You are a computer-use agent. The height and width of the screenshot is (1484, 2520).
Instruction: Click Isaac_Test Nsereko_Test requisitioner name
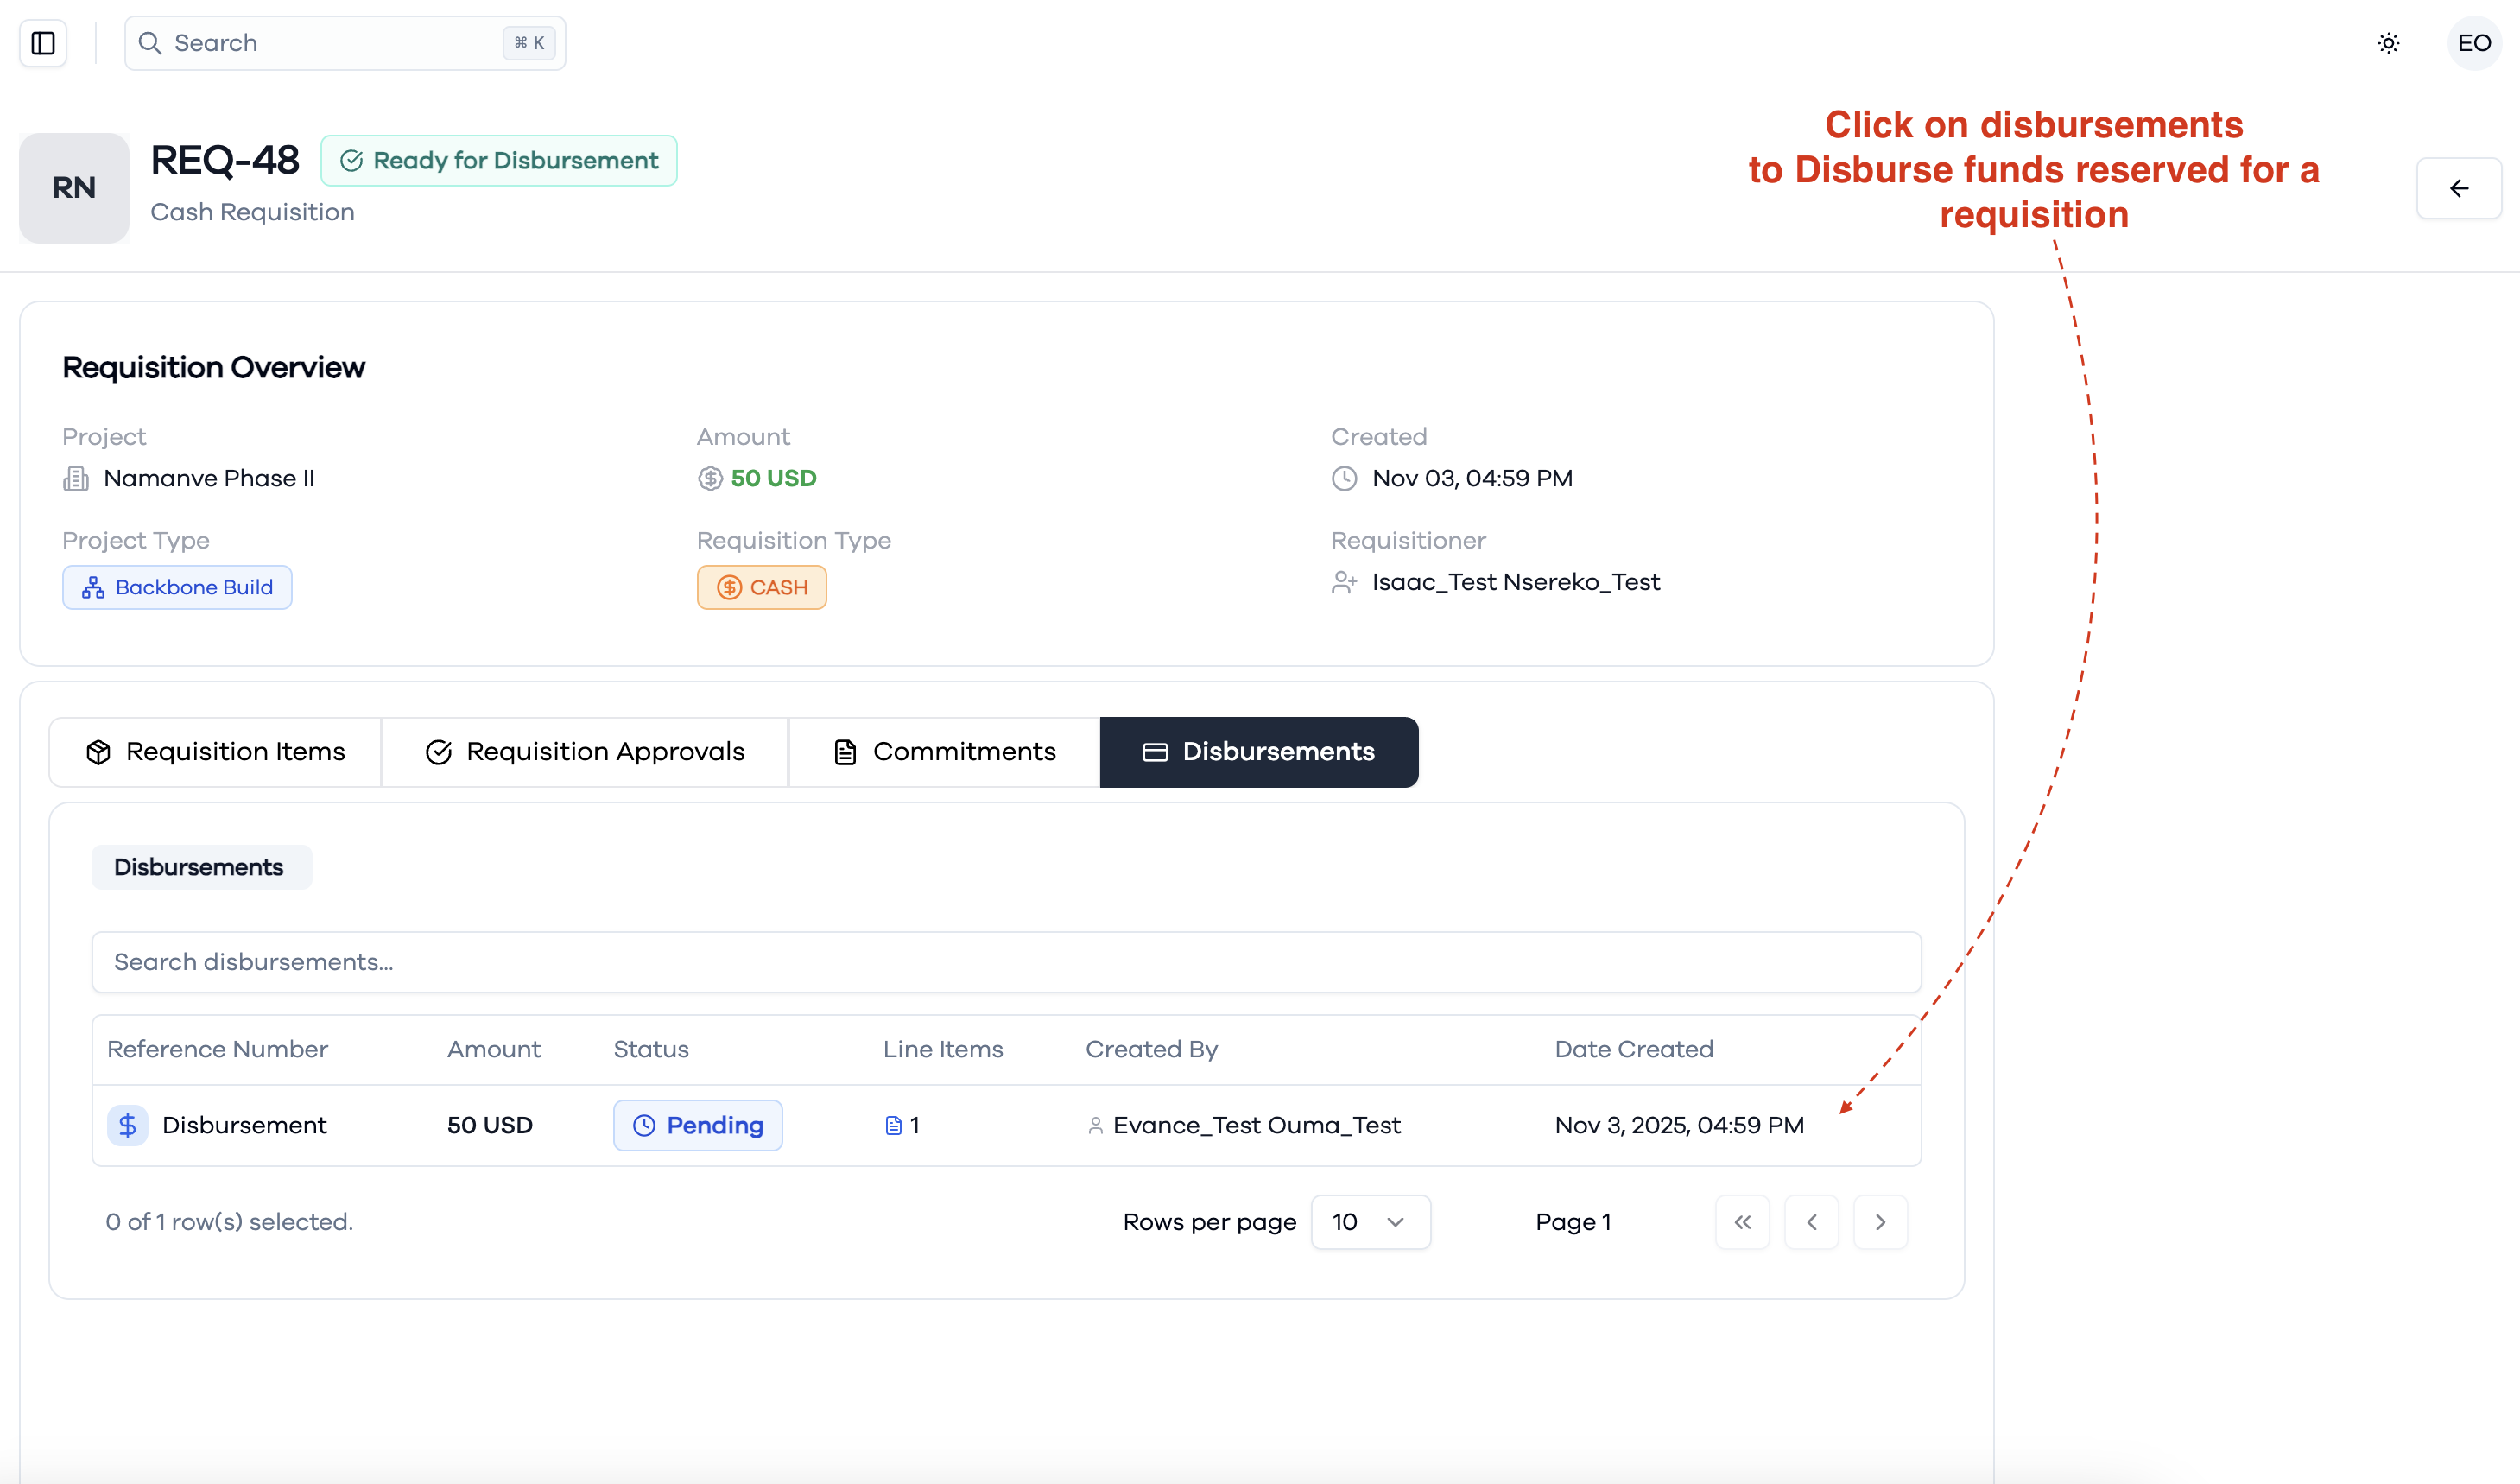[1516, 583]
